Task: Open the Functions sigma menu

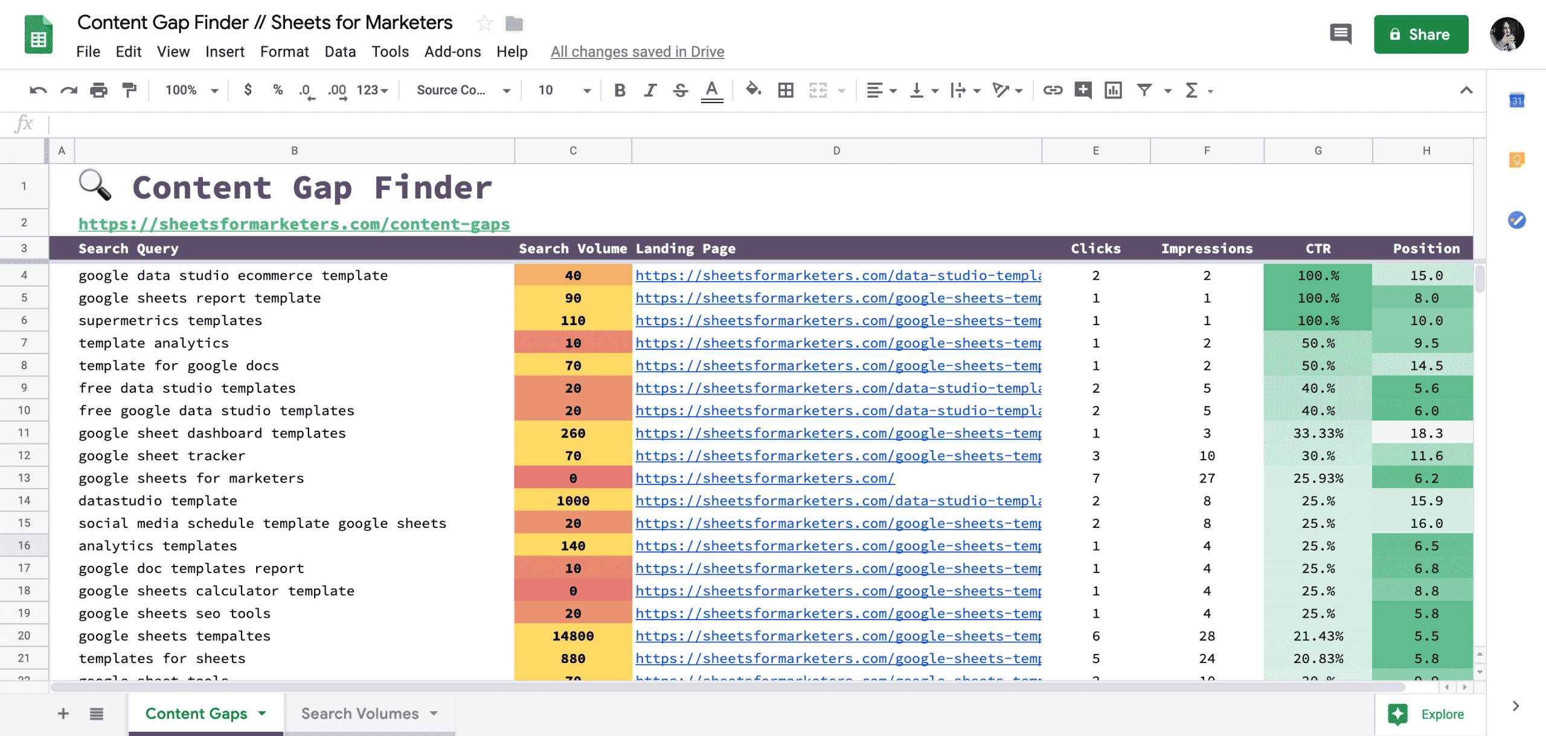Action: (x=1199, y=90)
